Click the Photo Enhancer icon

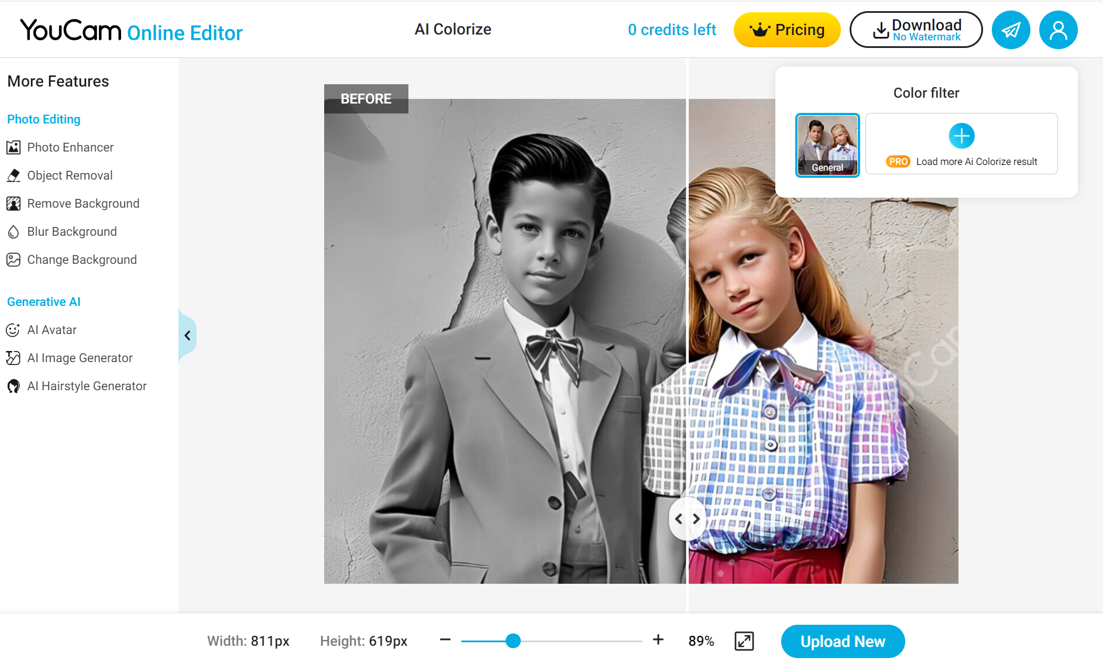pyautogui.click(x=13, y=147)
